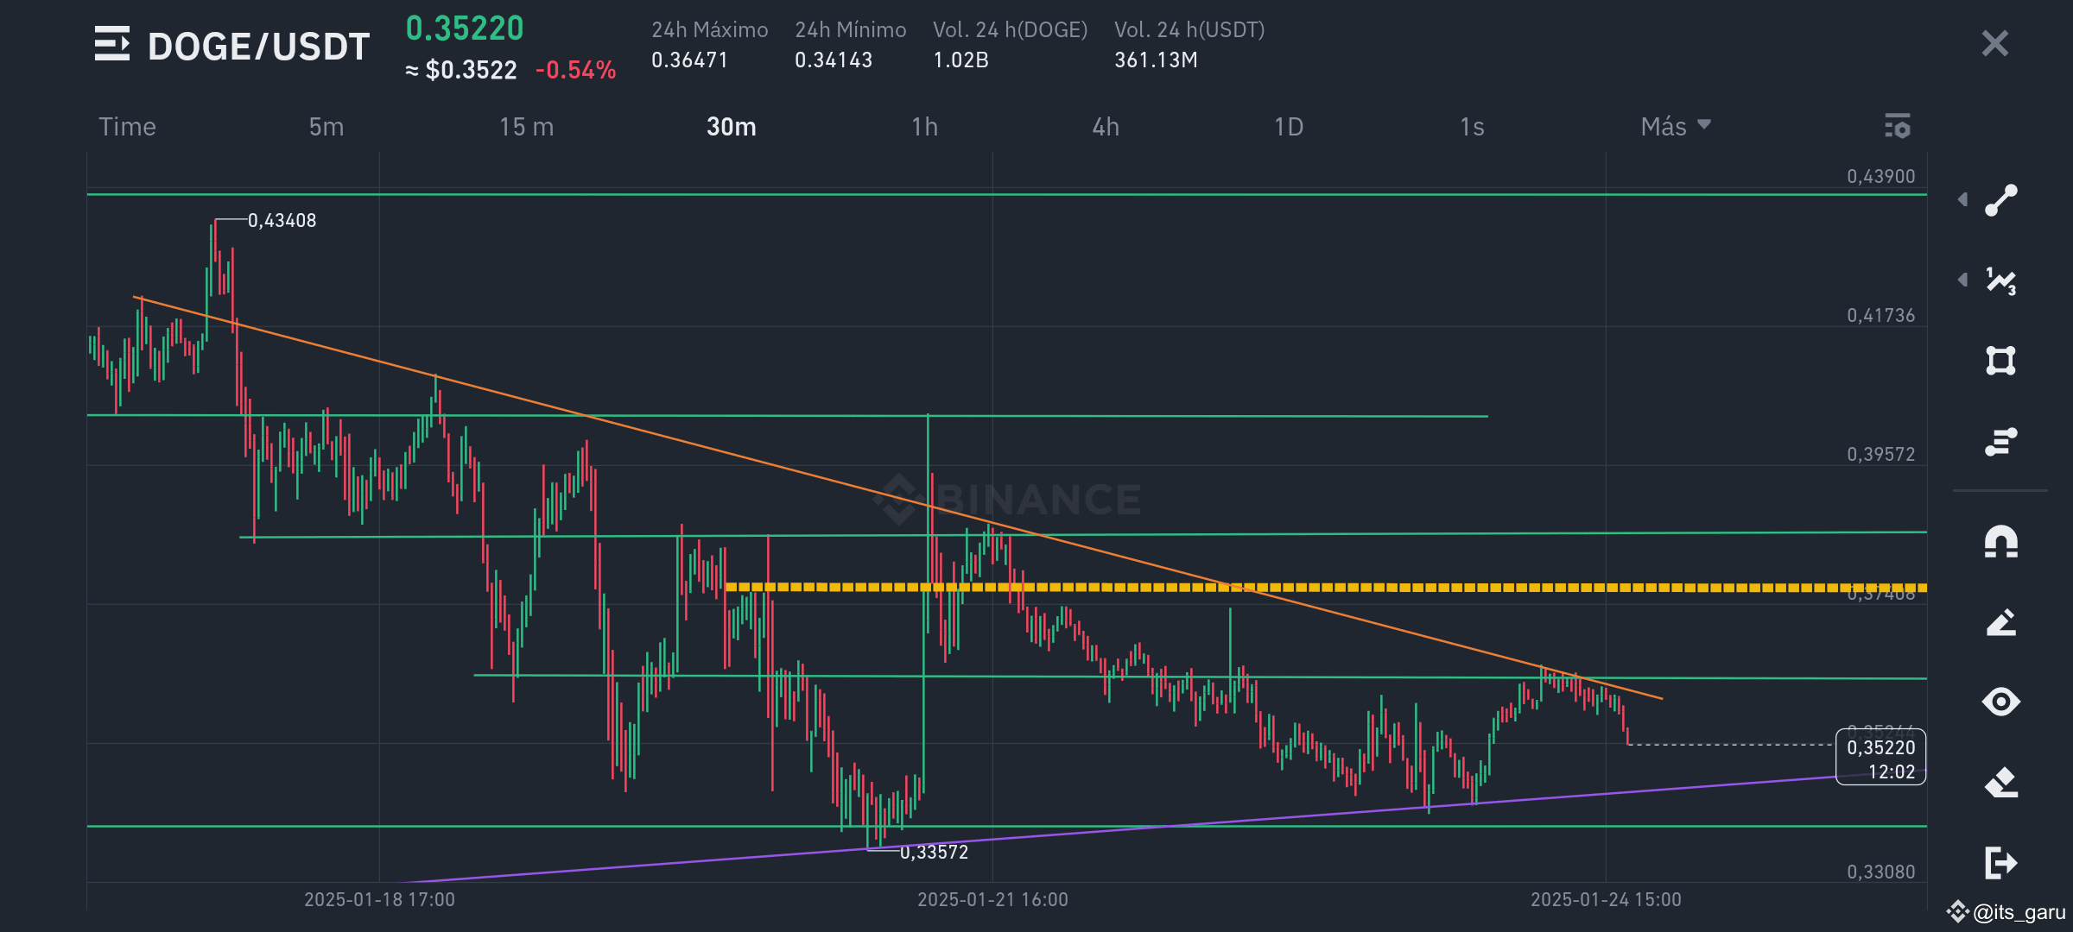
Task: Click the 2025-01-21 16:00 time label
Action: pyautogui.click(x=992, y=900)
